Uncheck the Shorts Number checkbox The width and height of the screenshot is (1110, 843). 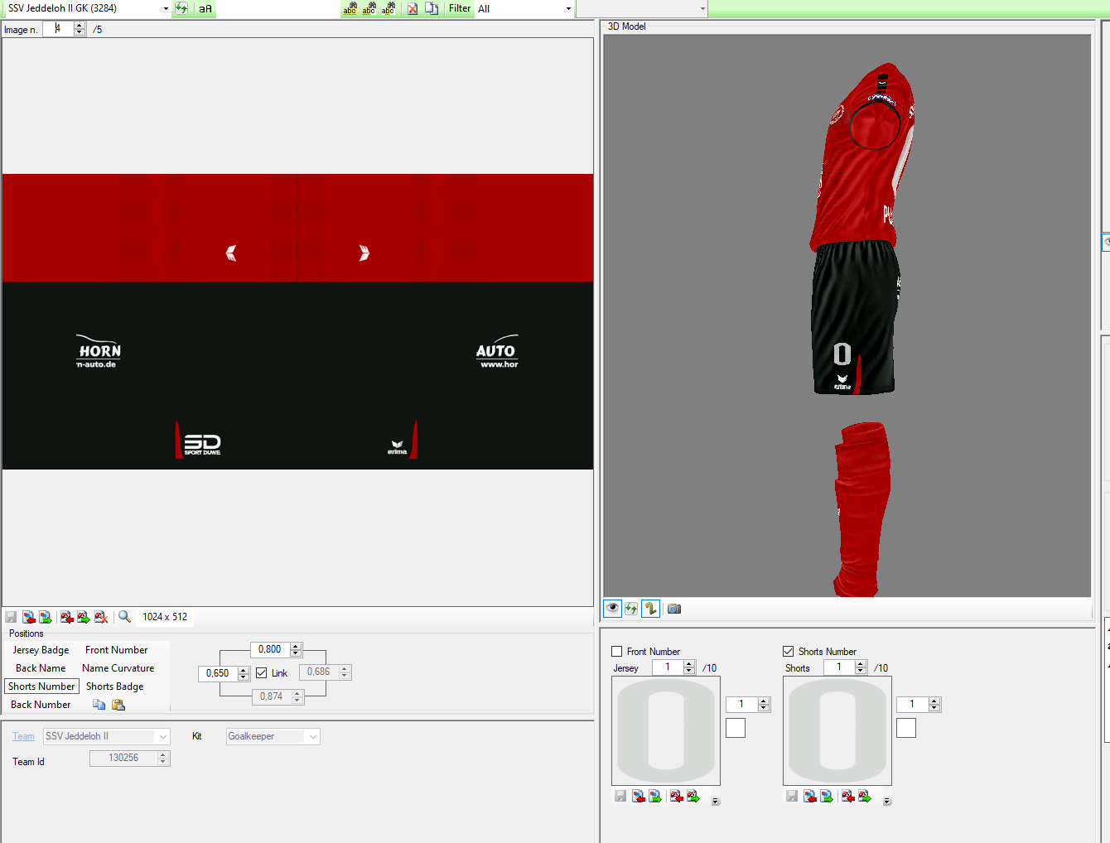pos(789,652)
